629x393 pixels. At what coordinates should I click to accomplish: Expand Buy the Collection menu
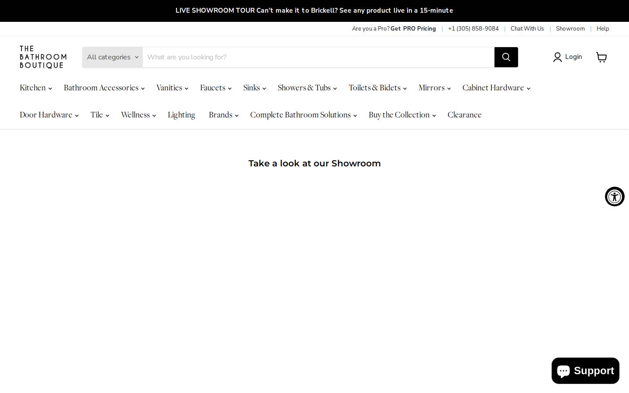(402, 115)
